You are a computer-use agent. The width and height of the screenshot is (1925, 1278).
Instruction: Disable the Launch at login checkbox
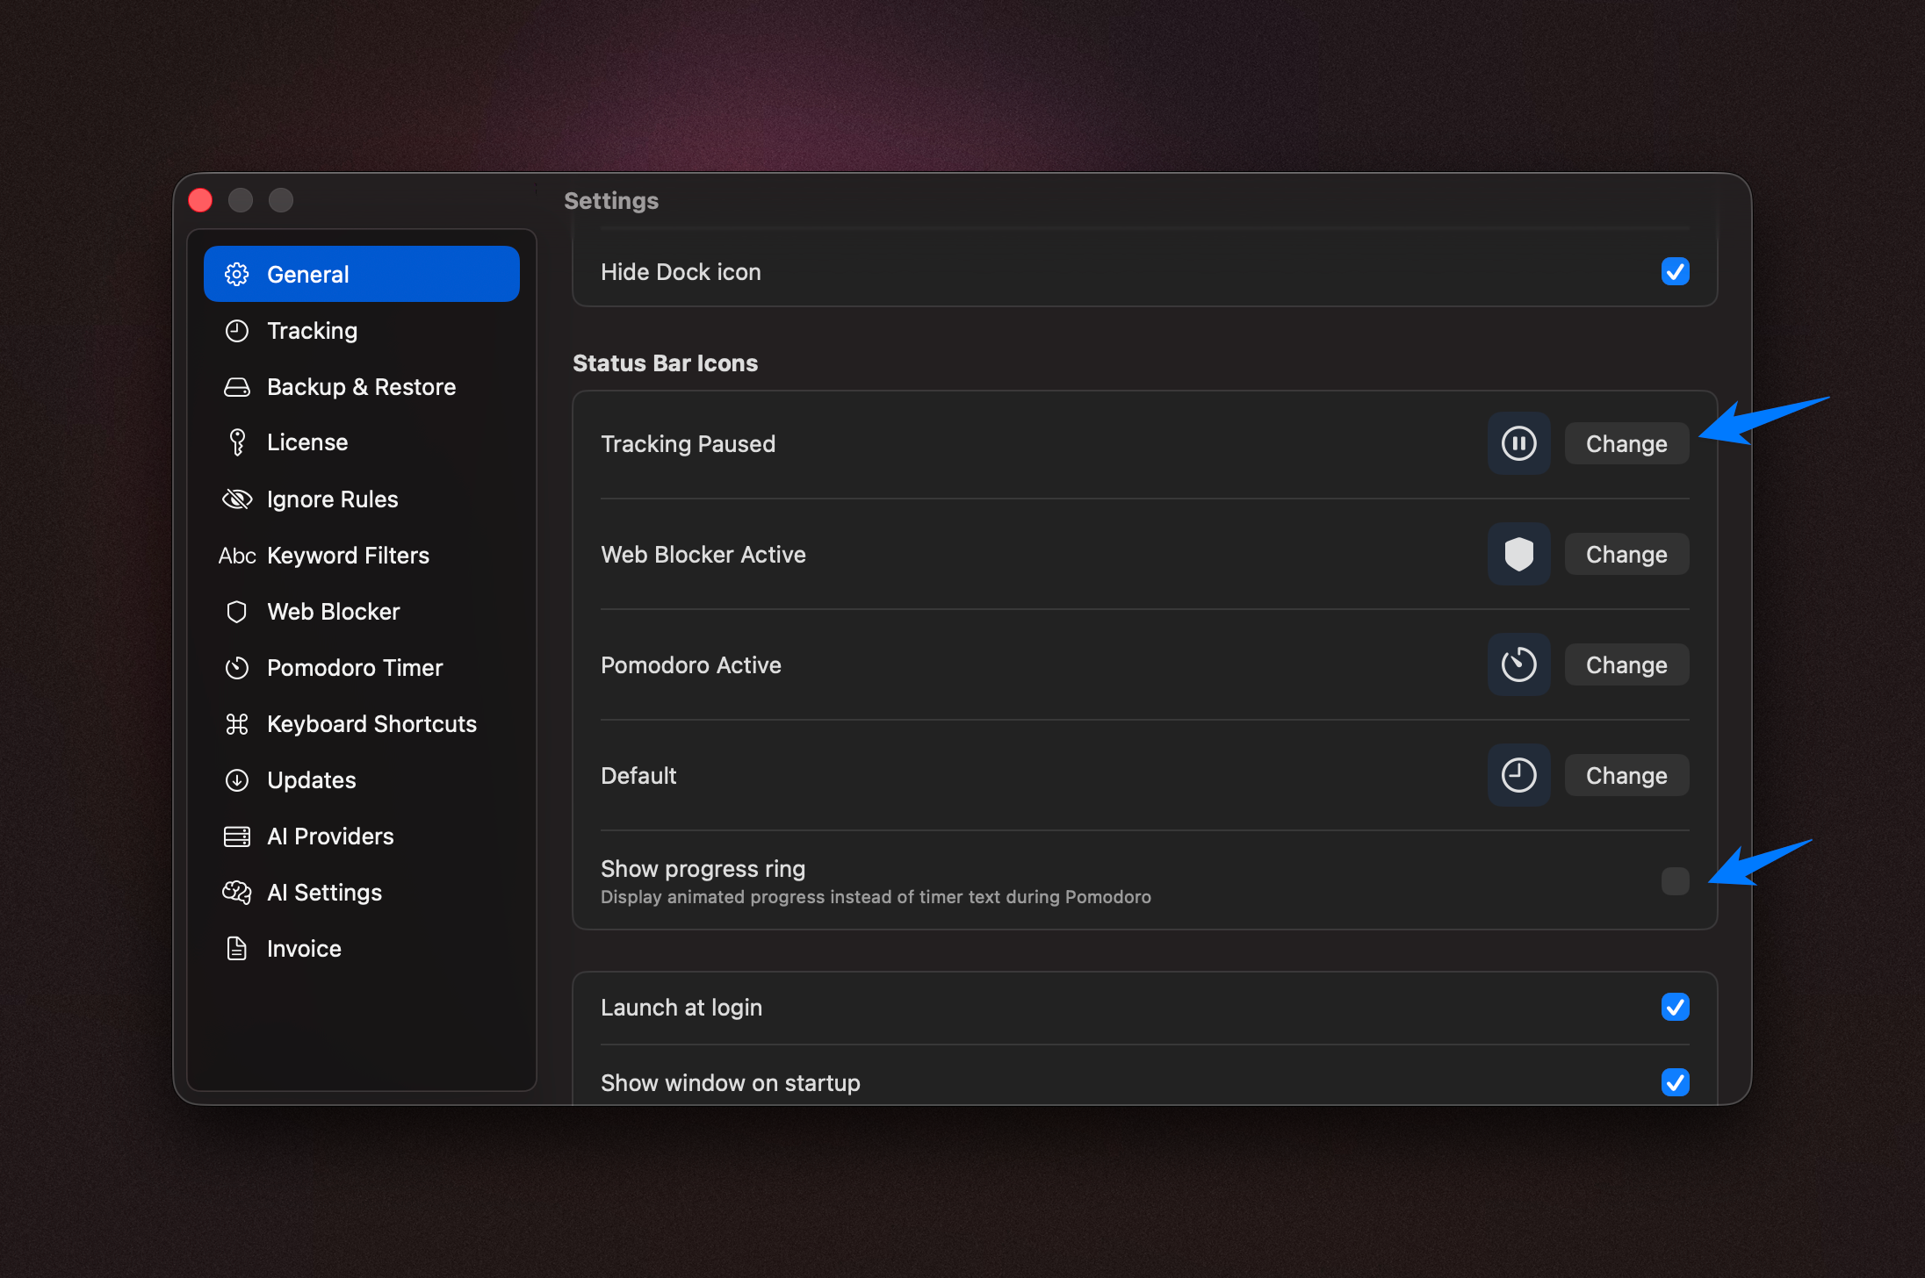pos(1675,1007)
